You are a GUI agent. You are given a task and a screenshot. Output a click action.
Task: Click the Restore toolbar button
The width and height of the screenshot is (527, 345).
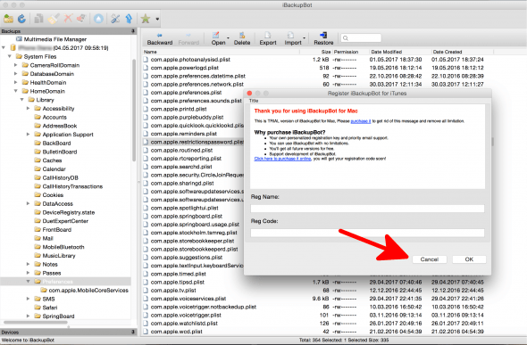click(323, 39)
